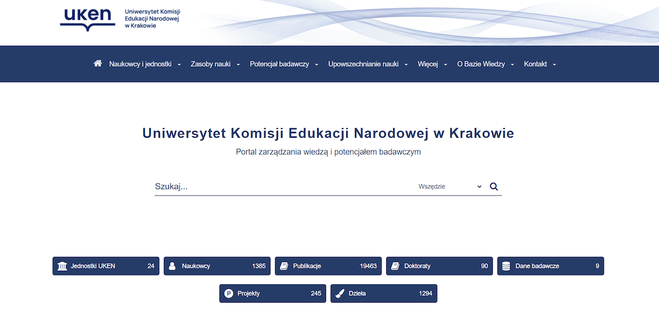The height and width of the screenshot is (324, 659).
Task: Click the database icon on Dane badawcze
Action: tap(506, 266)
